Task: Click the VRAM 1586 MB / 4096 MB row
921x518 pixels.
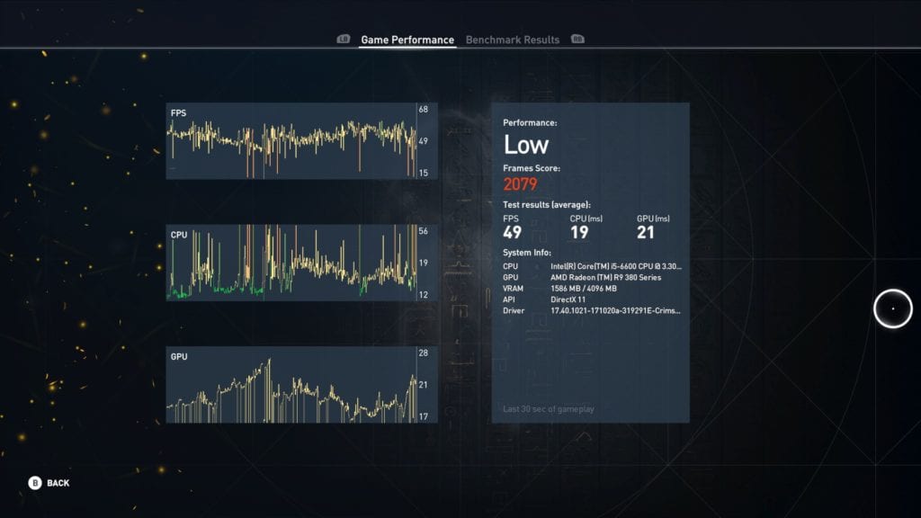Action: [x=594, y=288]
